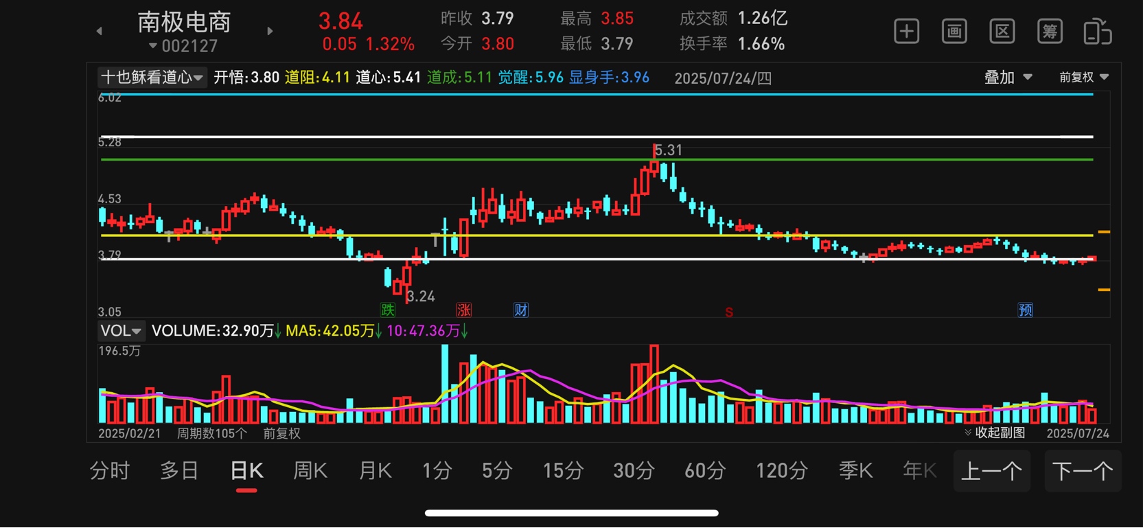The height and width of the screenshot is (528, 1143).
Task: Collapse sub-chart via 收起副图
Action: (995, 433)
